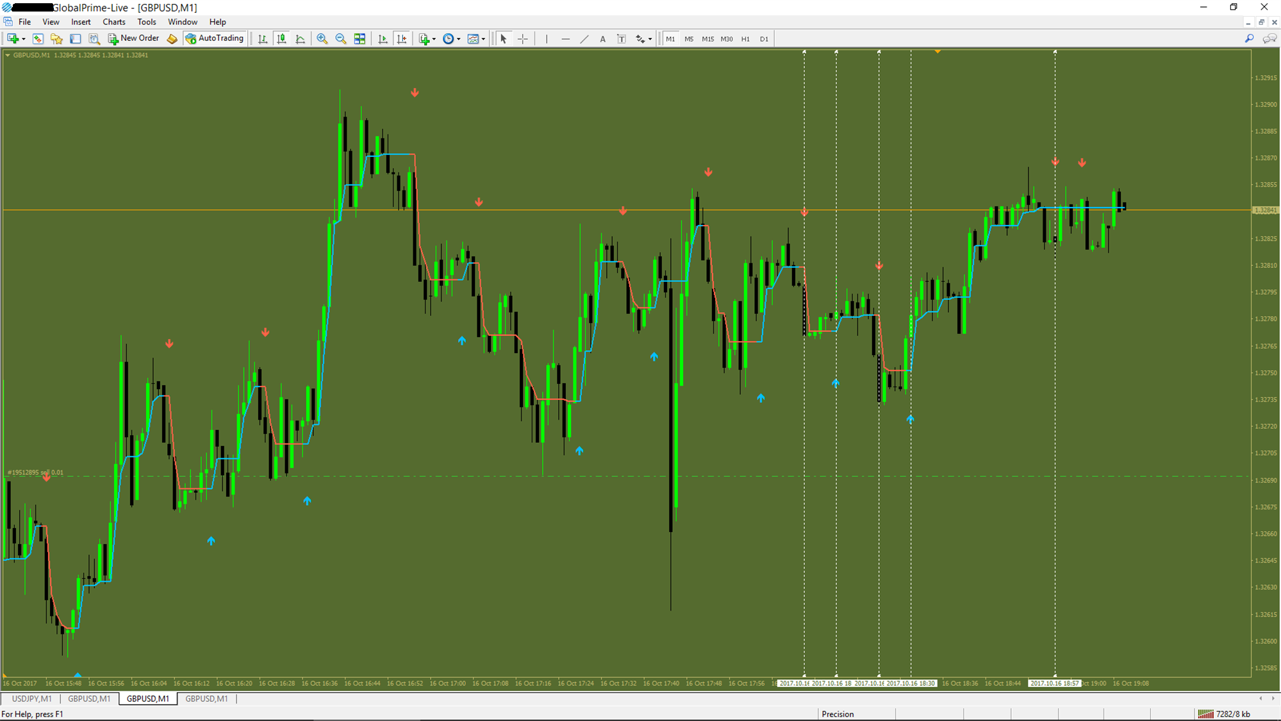Click the tile windows icon

pyautogui.click(x=360, y=39)
